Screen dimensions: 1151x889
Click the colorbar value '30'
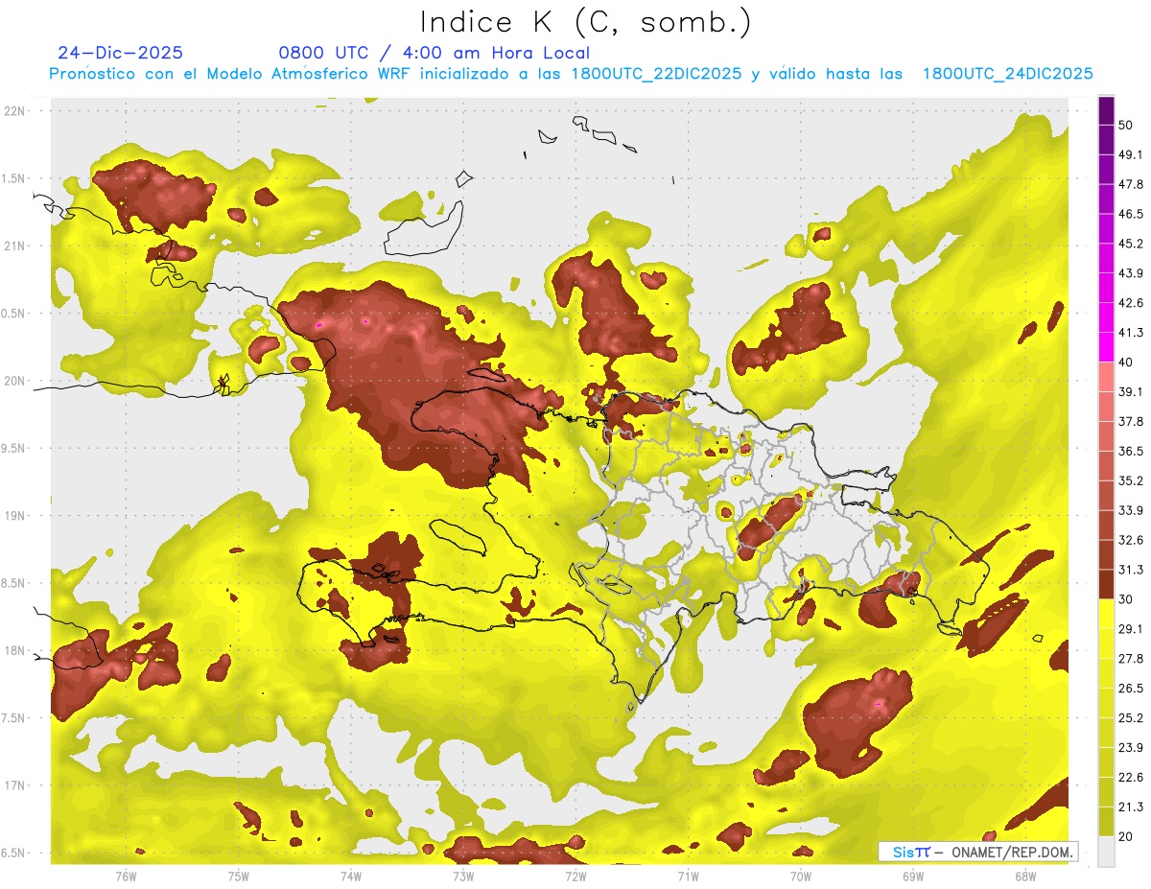1126,599
